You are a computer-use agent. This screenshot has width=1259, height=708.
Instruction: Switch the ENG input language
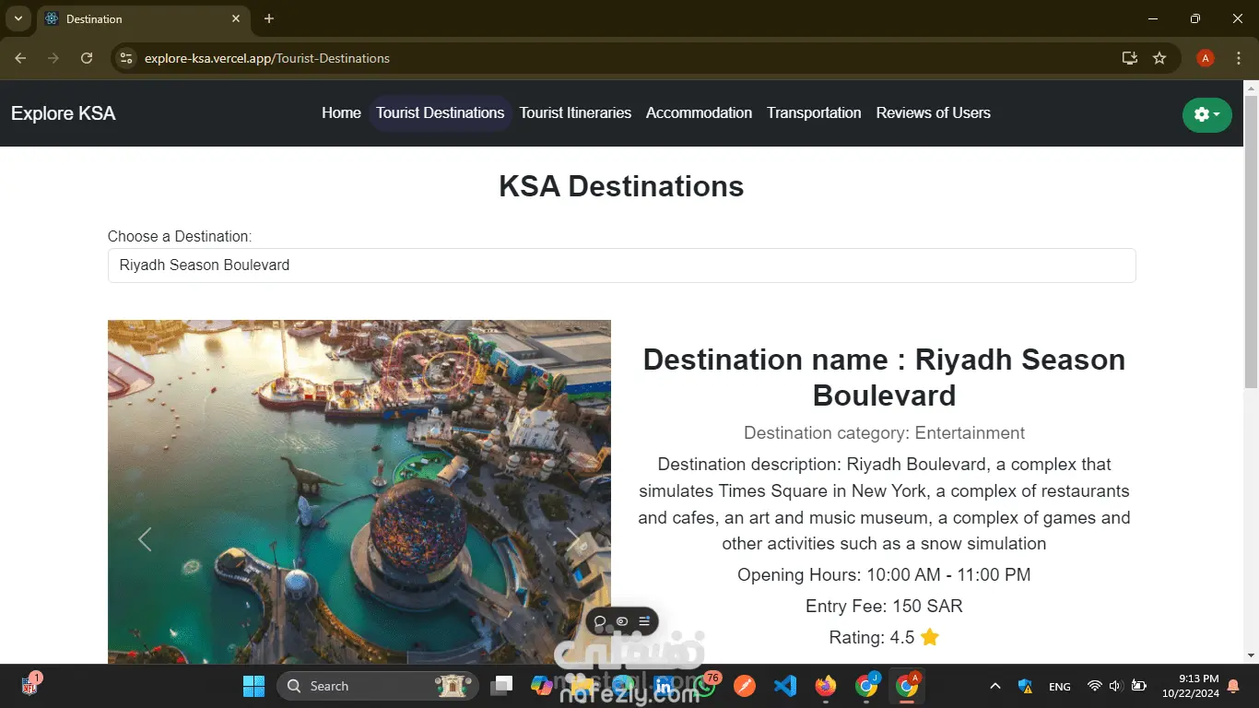coord(1060,686)
